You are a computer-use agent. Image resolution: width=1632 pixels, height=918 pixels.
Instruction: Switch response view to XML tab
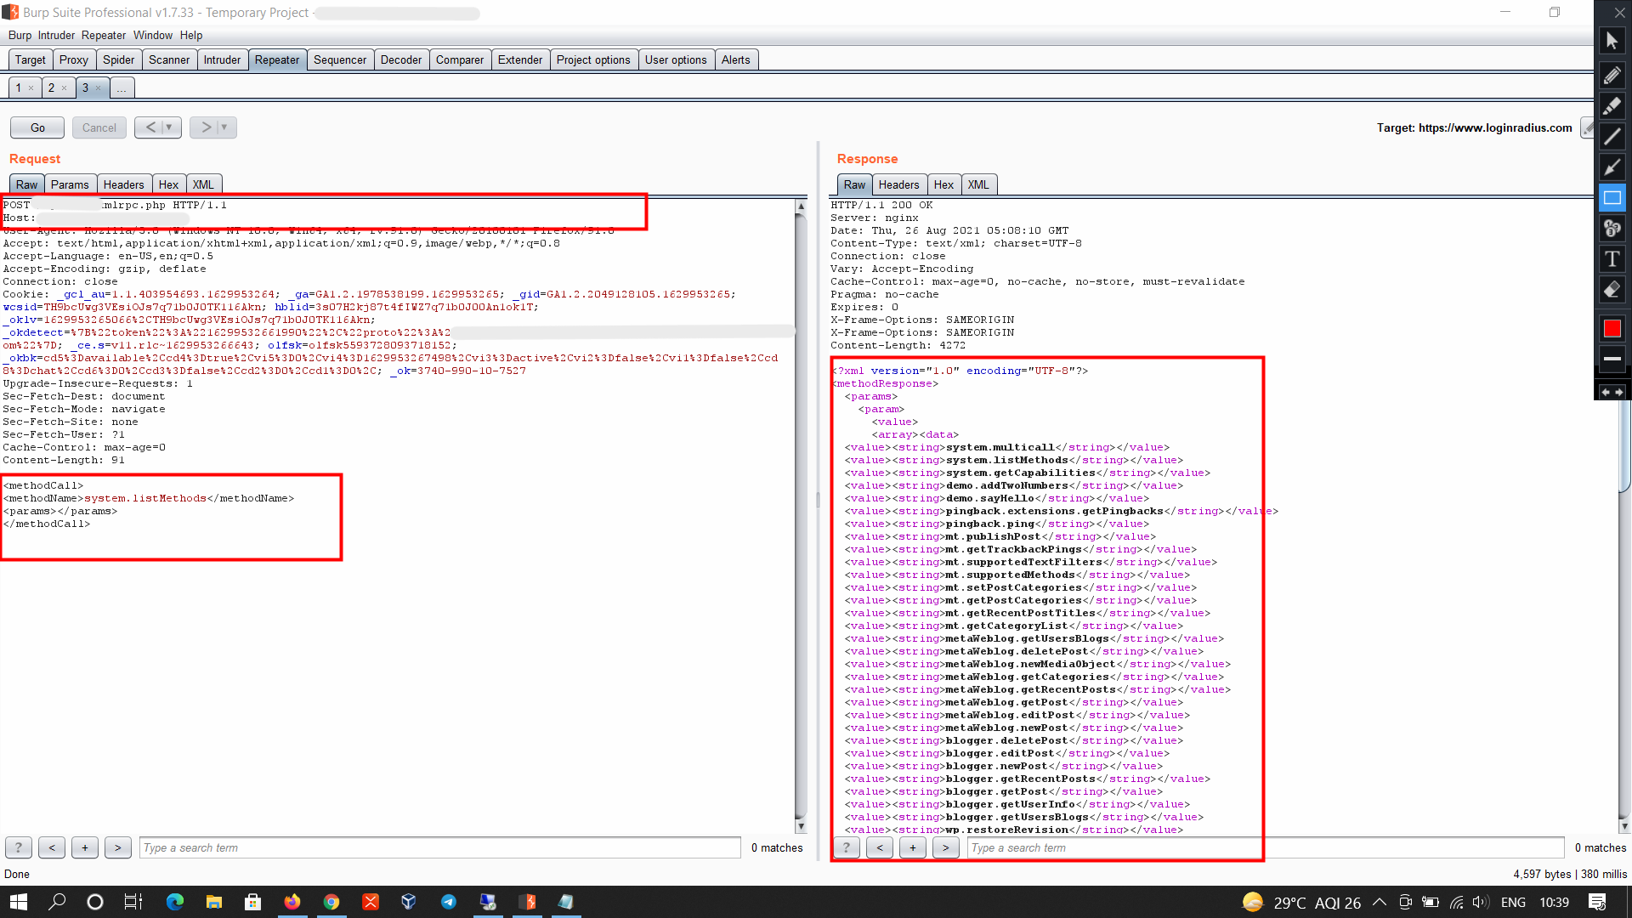978,184
